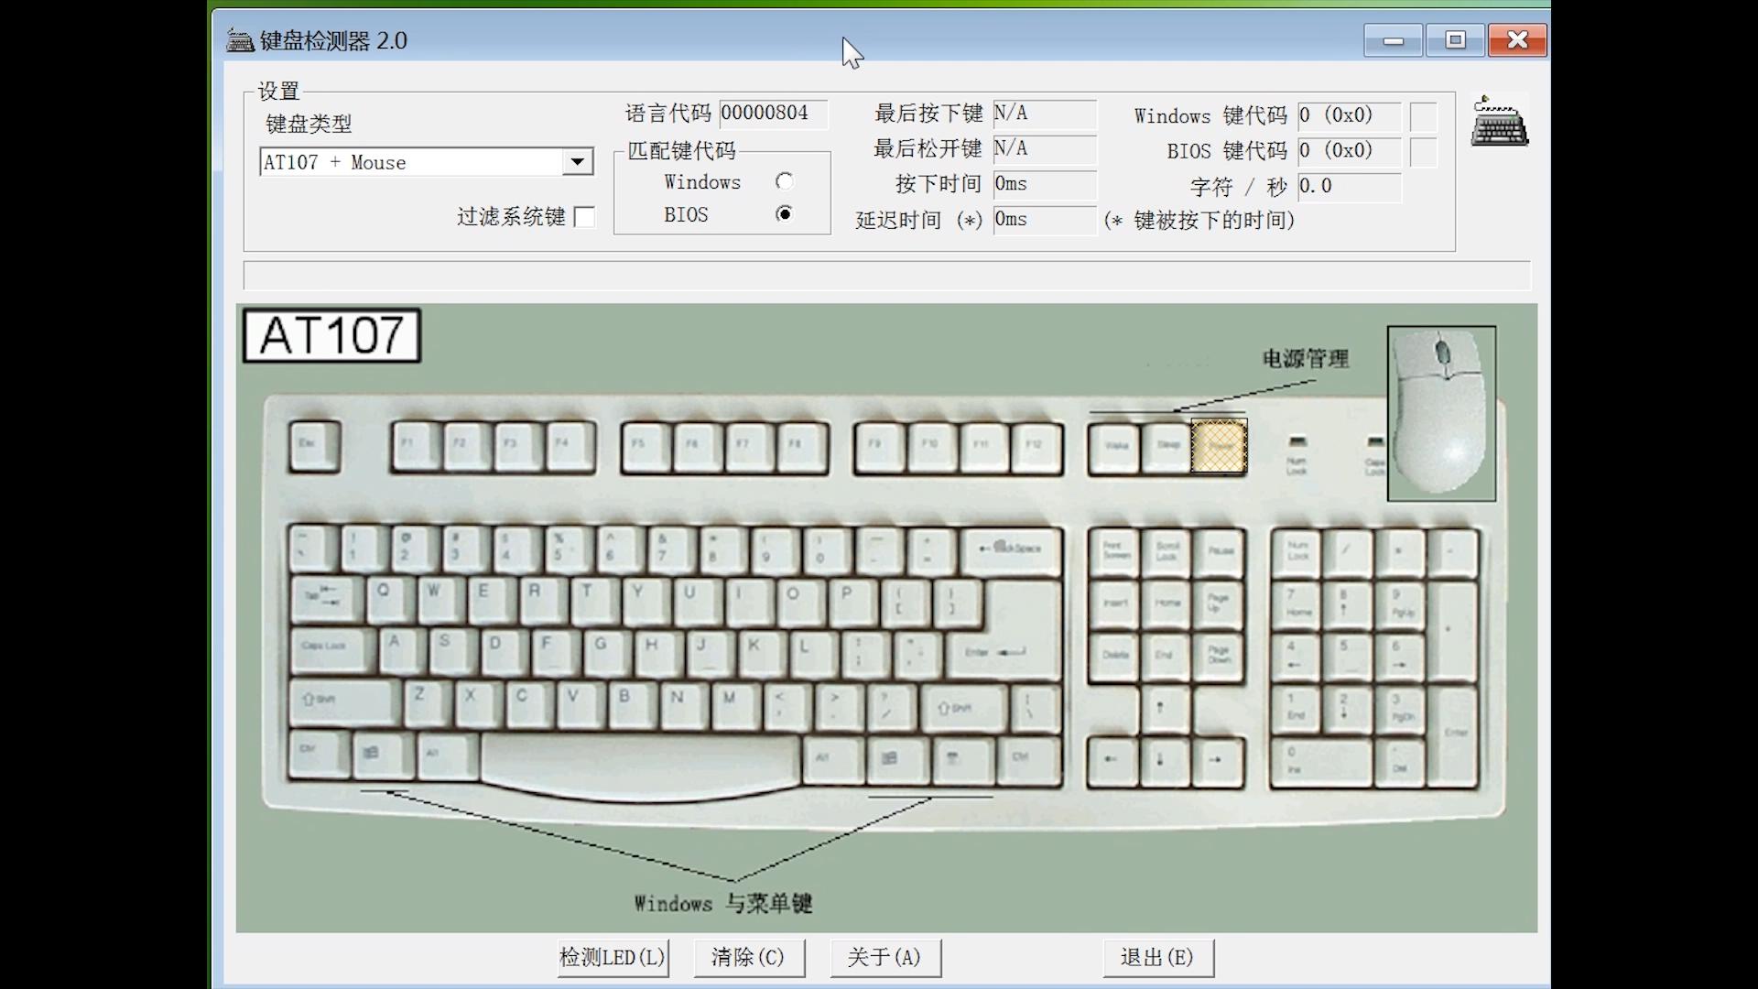Click the 按下时间 0ms field
Image resolution: width=1758 pixels, height=989 pixels.
pos(1044,184)
